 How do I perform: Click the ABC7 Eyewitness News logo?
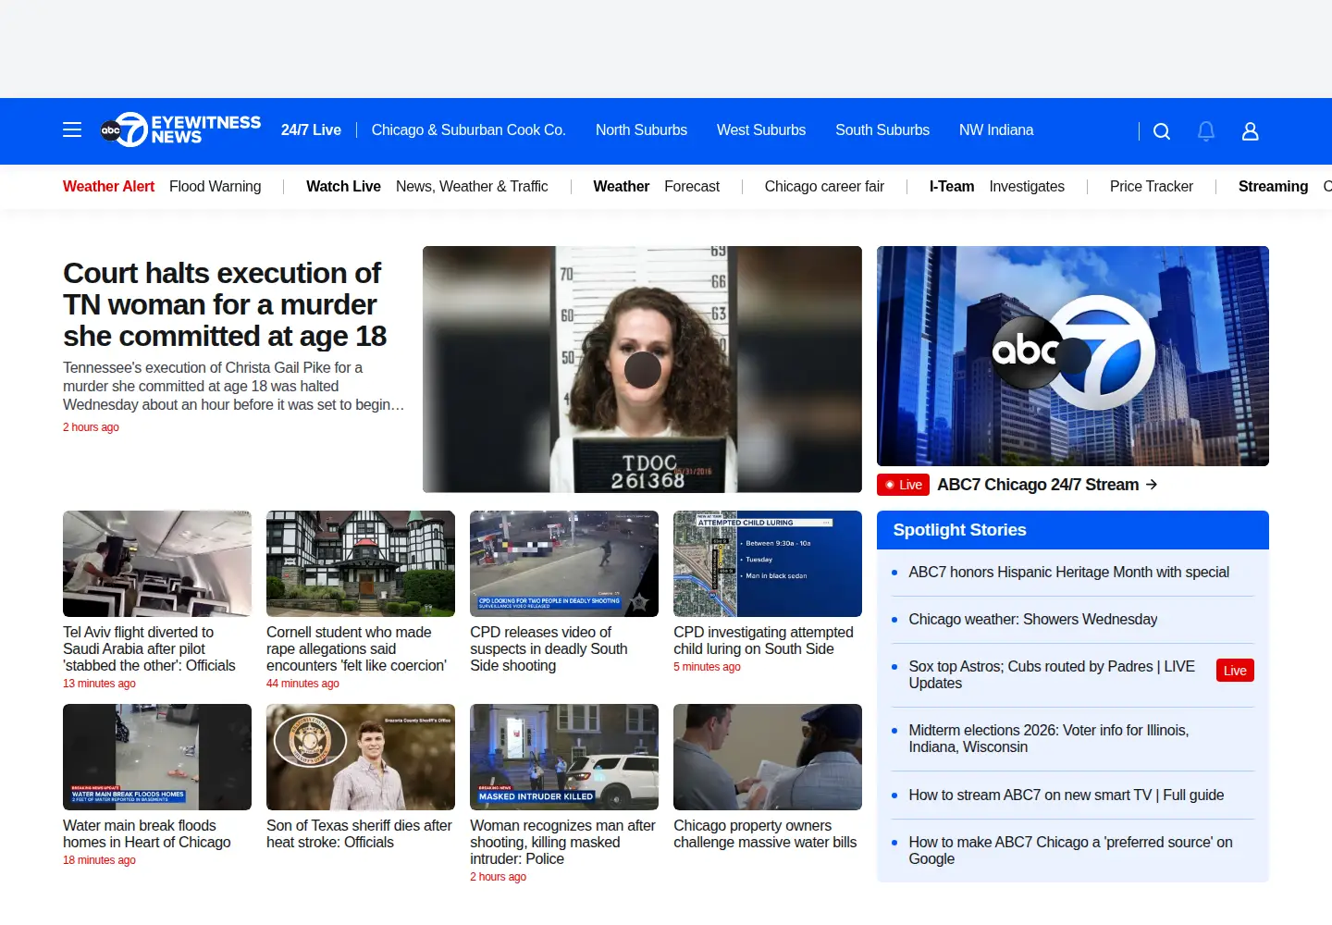[180, 130]
